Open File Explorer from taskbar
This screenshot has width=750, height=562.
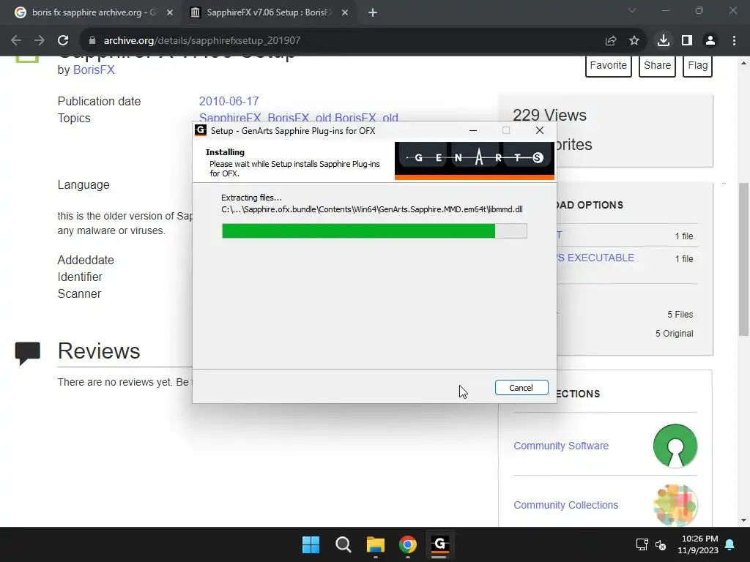click(376, 544)
